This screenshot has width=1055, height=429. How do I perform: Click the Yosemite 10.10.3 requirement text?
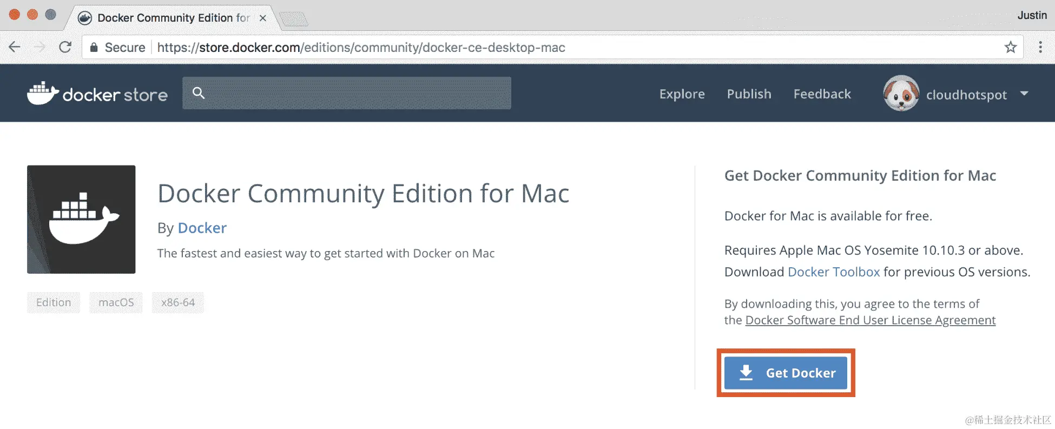point(874,250)
